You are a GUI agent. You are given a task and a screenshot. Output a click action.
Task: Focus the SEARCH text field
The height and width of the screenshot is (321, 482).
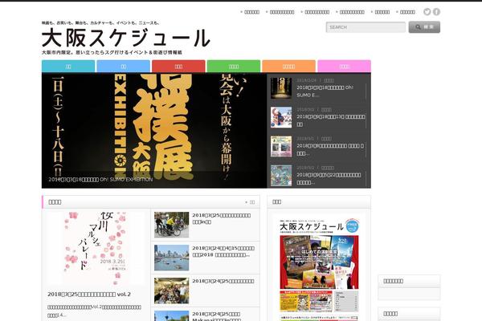coord(366,27)
